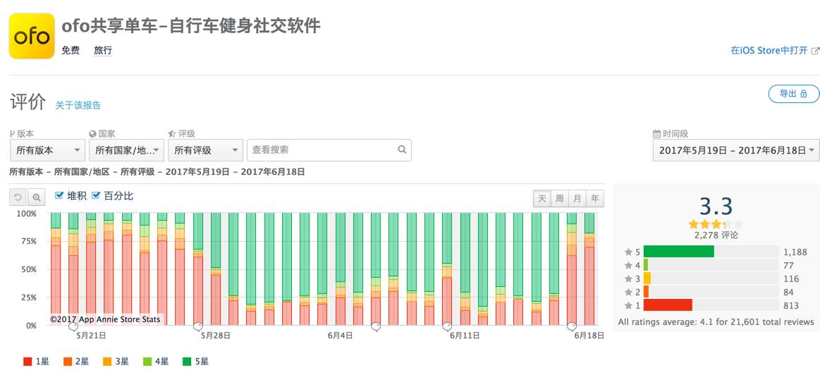Toggle the 1星 red legend swatch
The image size is (820, 385).
tap(27, 362)
